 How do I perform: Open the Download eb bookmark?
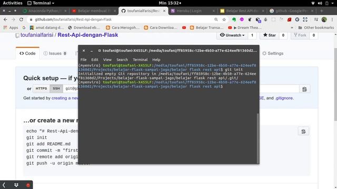coord(84,28)
